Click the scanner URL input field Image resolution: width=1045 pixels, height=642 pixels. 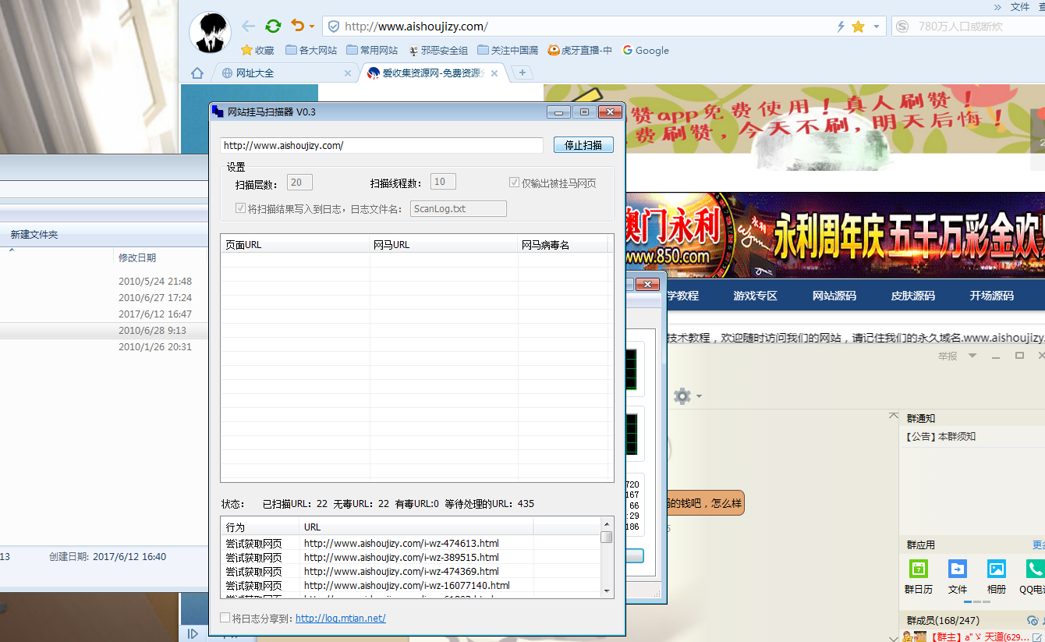click(x=381, y=145)
